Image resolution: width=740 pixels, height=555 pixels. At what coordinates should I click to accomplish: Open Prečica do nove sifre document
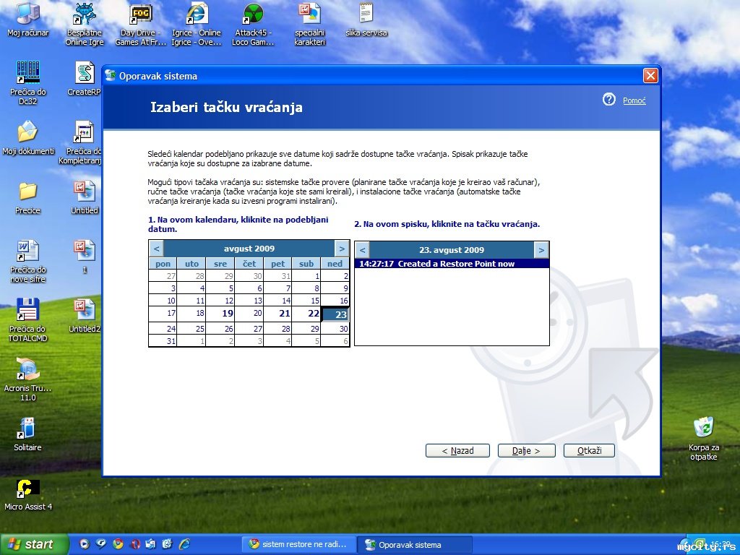click(x=28, y=261)
